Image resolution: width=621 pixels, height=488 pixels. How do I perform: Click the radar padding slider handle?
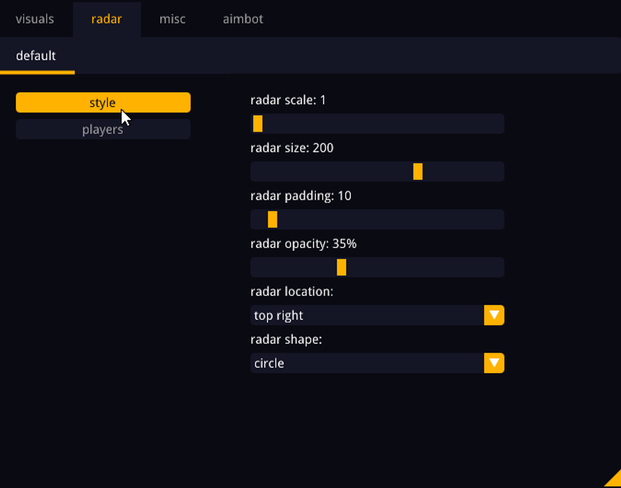coord(273,219)
